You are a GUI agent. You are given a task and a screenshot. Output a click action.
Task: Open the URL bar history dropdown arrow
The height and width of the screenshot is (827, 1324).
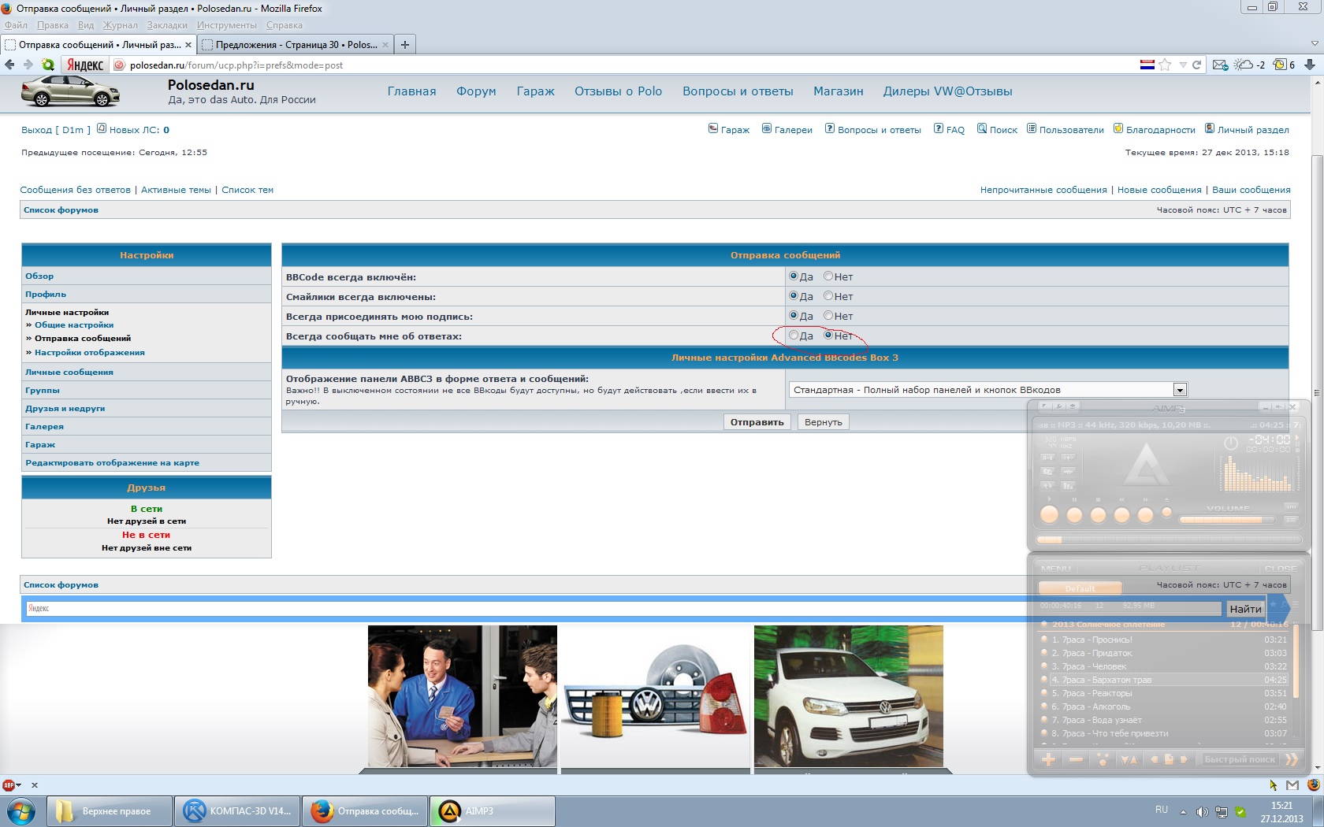pyautogui.click(x=1182, y=65)
